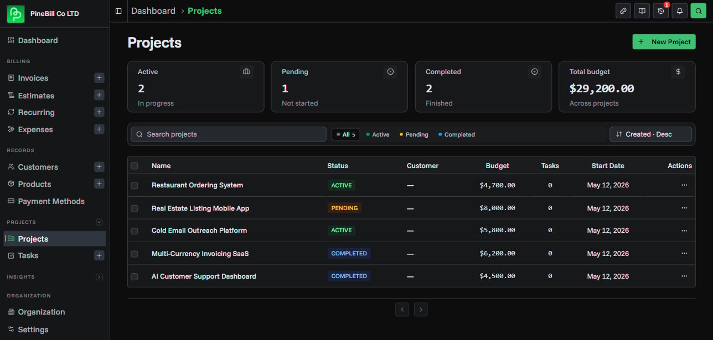The width and height of the screenshot is (713, 340).
Task: Open Created · Desc sort dropdown
Action: 650,134
